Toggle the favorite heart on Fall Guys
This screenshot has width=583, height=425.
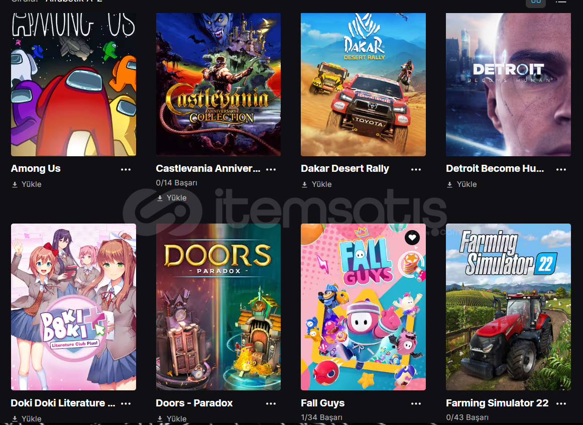pyautogui.click(x=412, y=237)
